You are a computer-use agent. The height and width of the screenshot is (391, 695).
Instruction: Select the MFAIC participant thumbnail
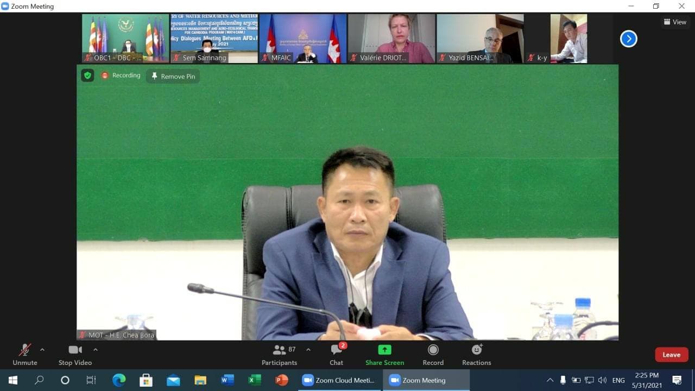(x=303, y=39)
